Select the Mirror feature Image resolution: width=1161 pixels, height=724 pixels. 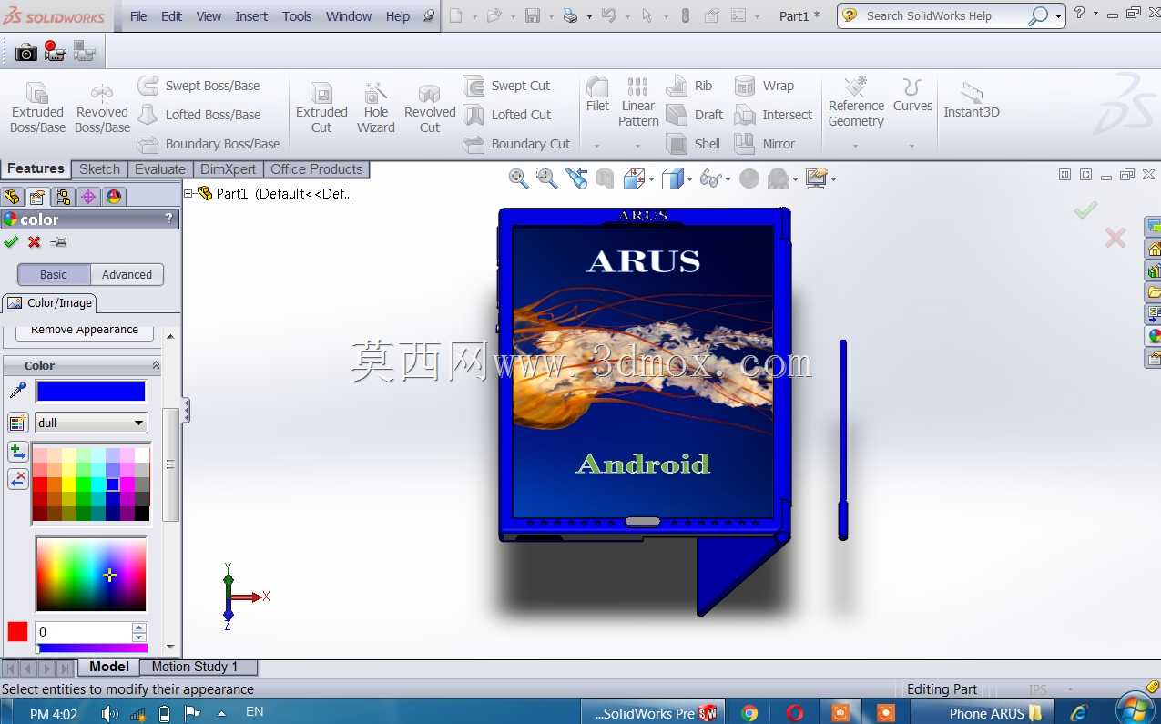765,144
